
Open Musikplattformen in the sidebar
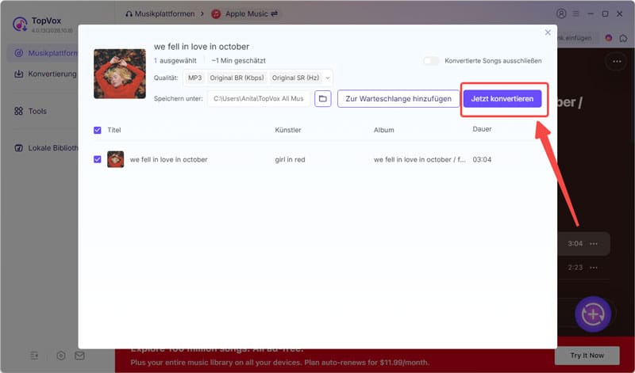coord(43,53)
